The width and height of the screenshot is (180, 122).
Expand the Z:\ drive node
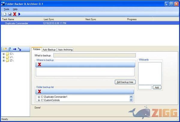coord(4,60)
